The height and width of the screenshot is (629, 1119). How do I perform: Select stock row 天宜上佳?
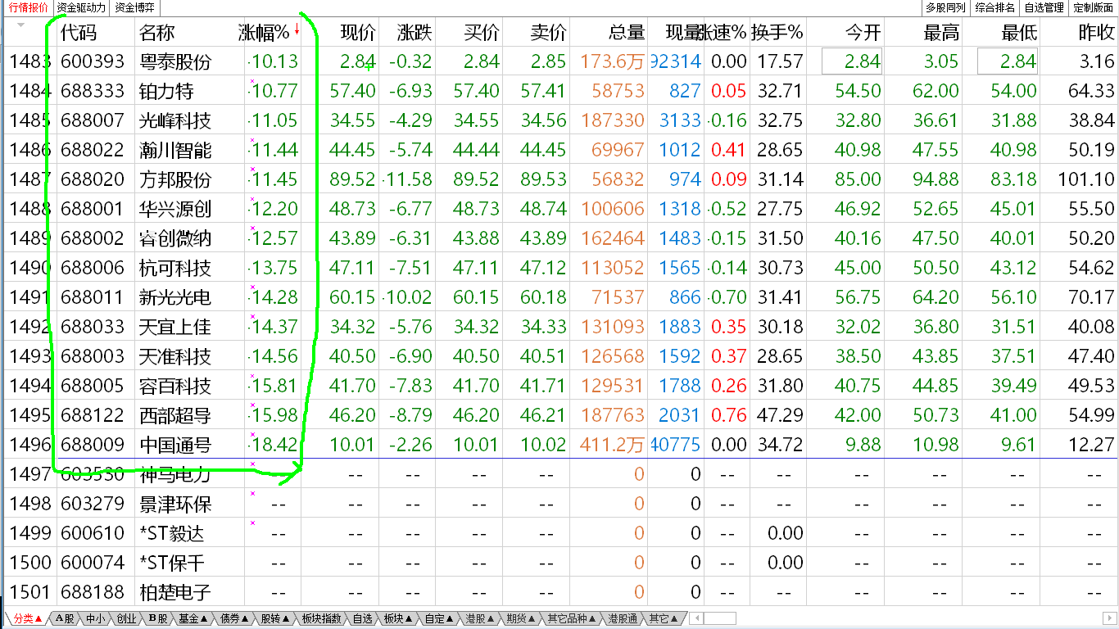[x=559, y=327]
